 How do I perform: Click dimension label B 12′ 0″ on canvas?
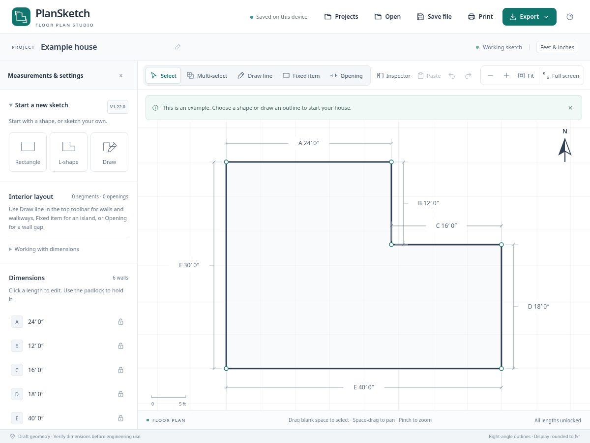coord(428,203)
